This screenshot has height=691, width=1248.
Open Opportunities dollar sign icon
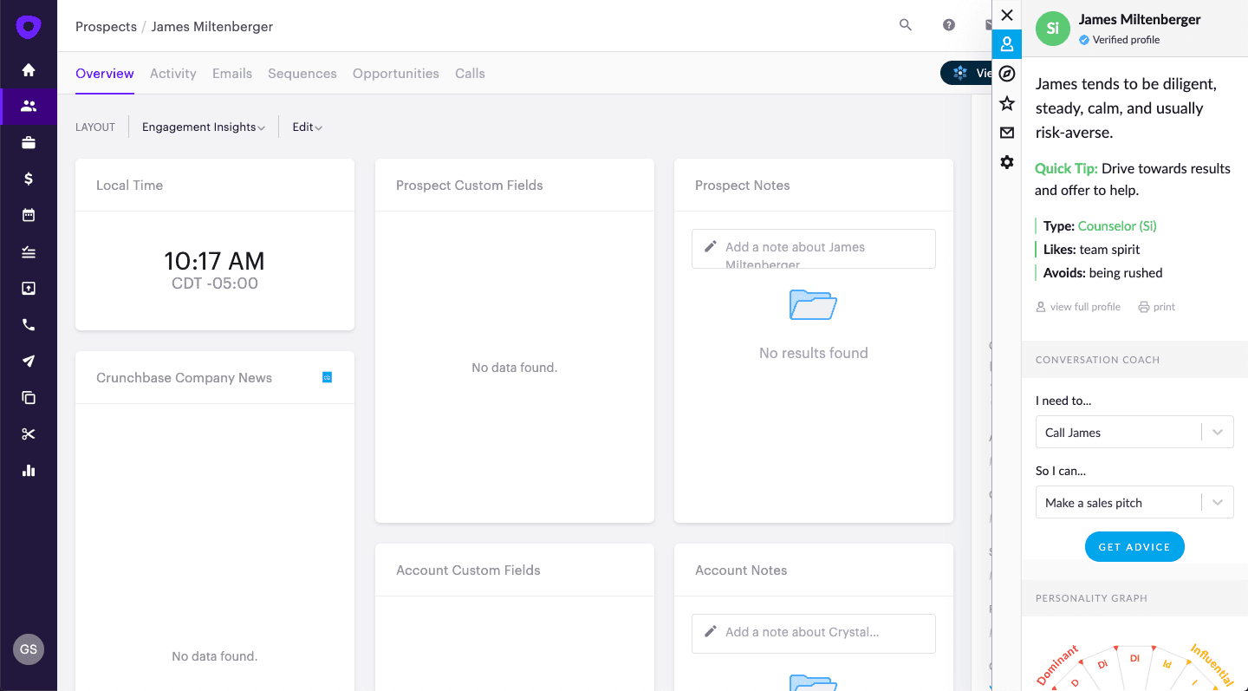coord(29,179)
